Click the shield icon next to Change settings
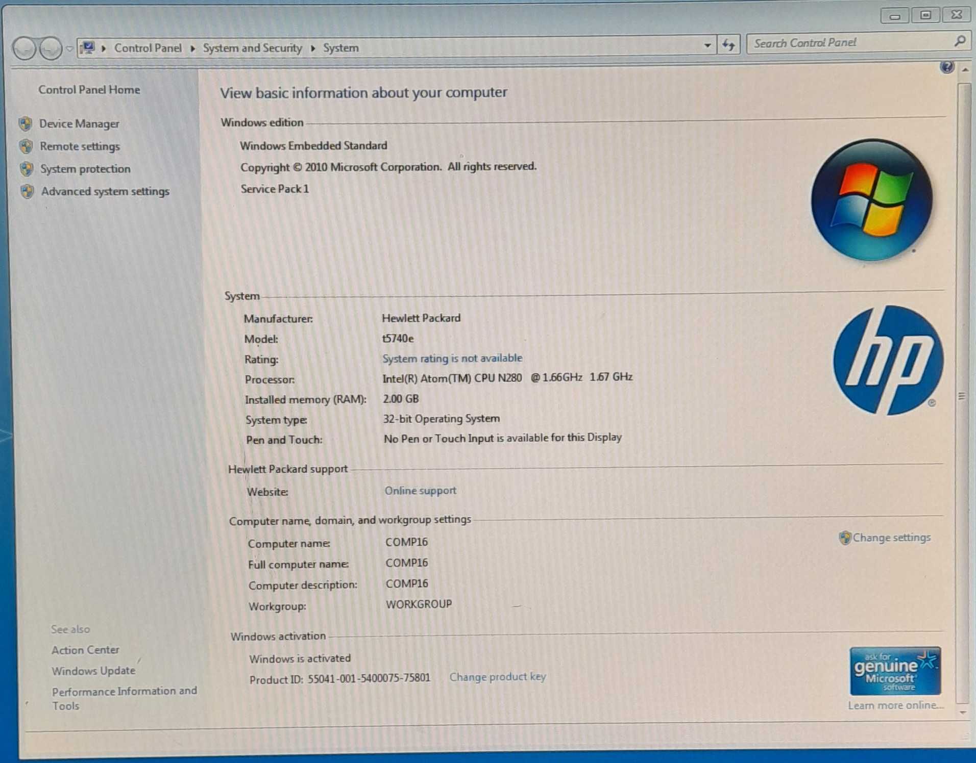The image size is (976, 763). 845,538
